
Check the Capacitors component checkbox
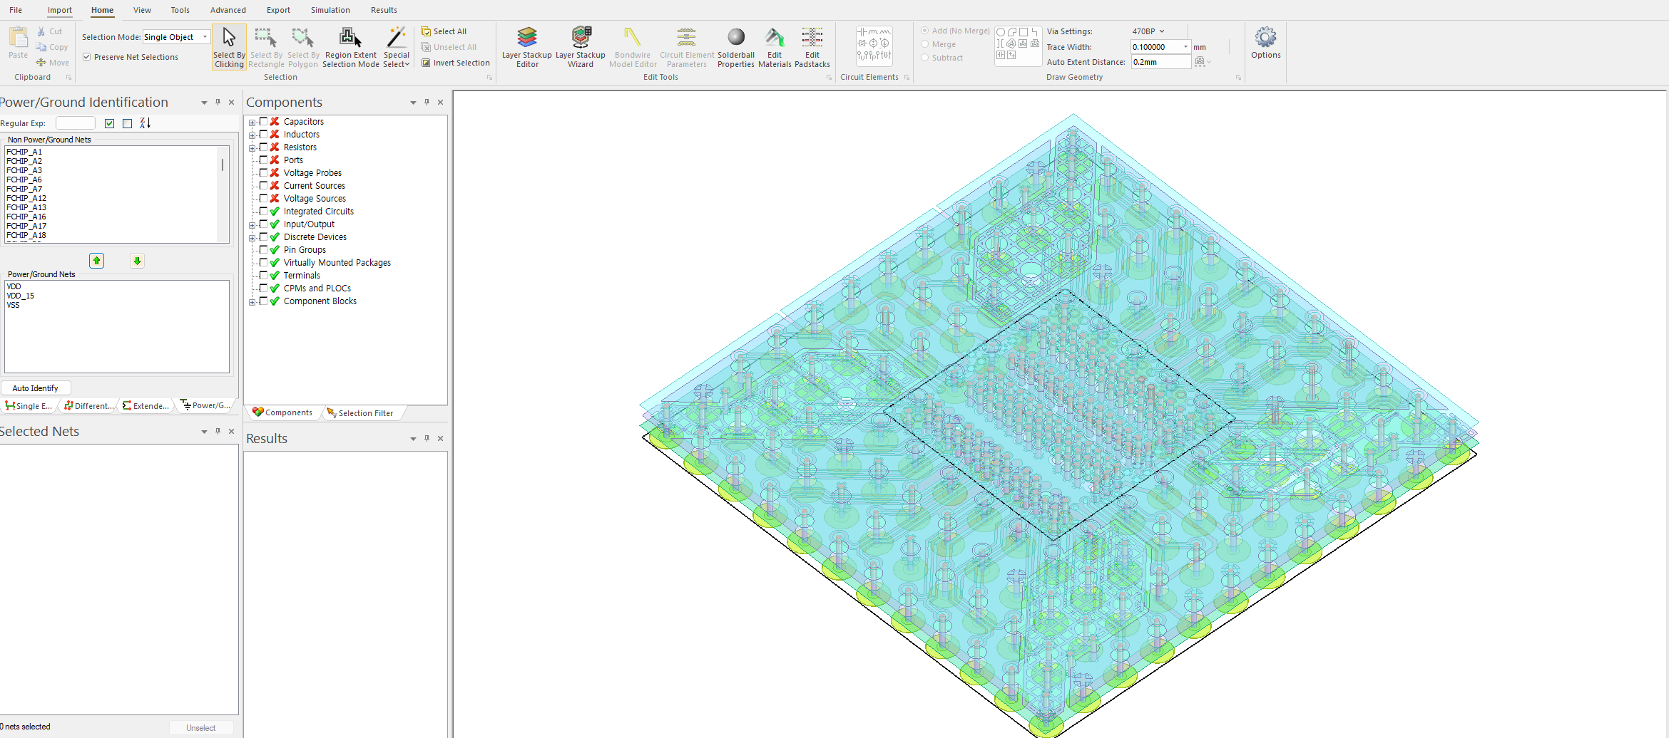[264, 122]
